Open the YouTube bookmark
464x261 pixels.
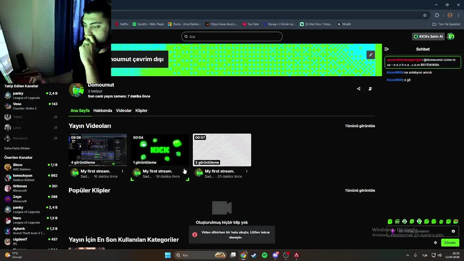pyautogui.click(x=250, y=24)
